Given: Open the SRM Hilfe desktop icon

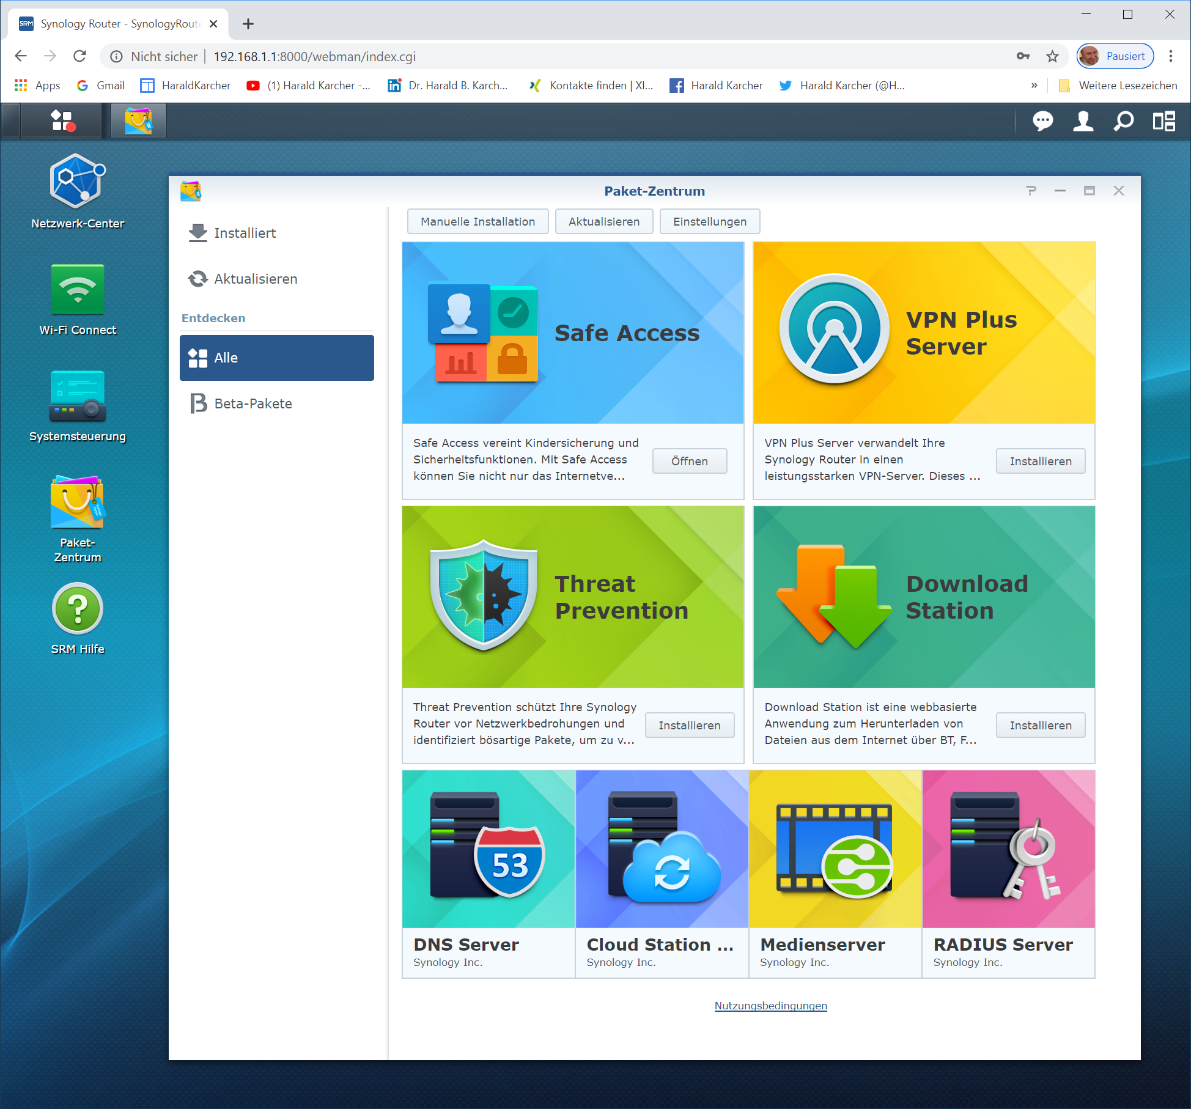Looking at the screenshot, I should pos(78,609).
